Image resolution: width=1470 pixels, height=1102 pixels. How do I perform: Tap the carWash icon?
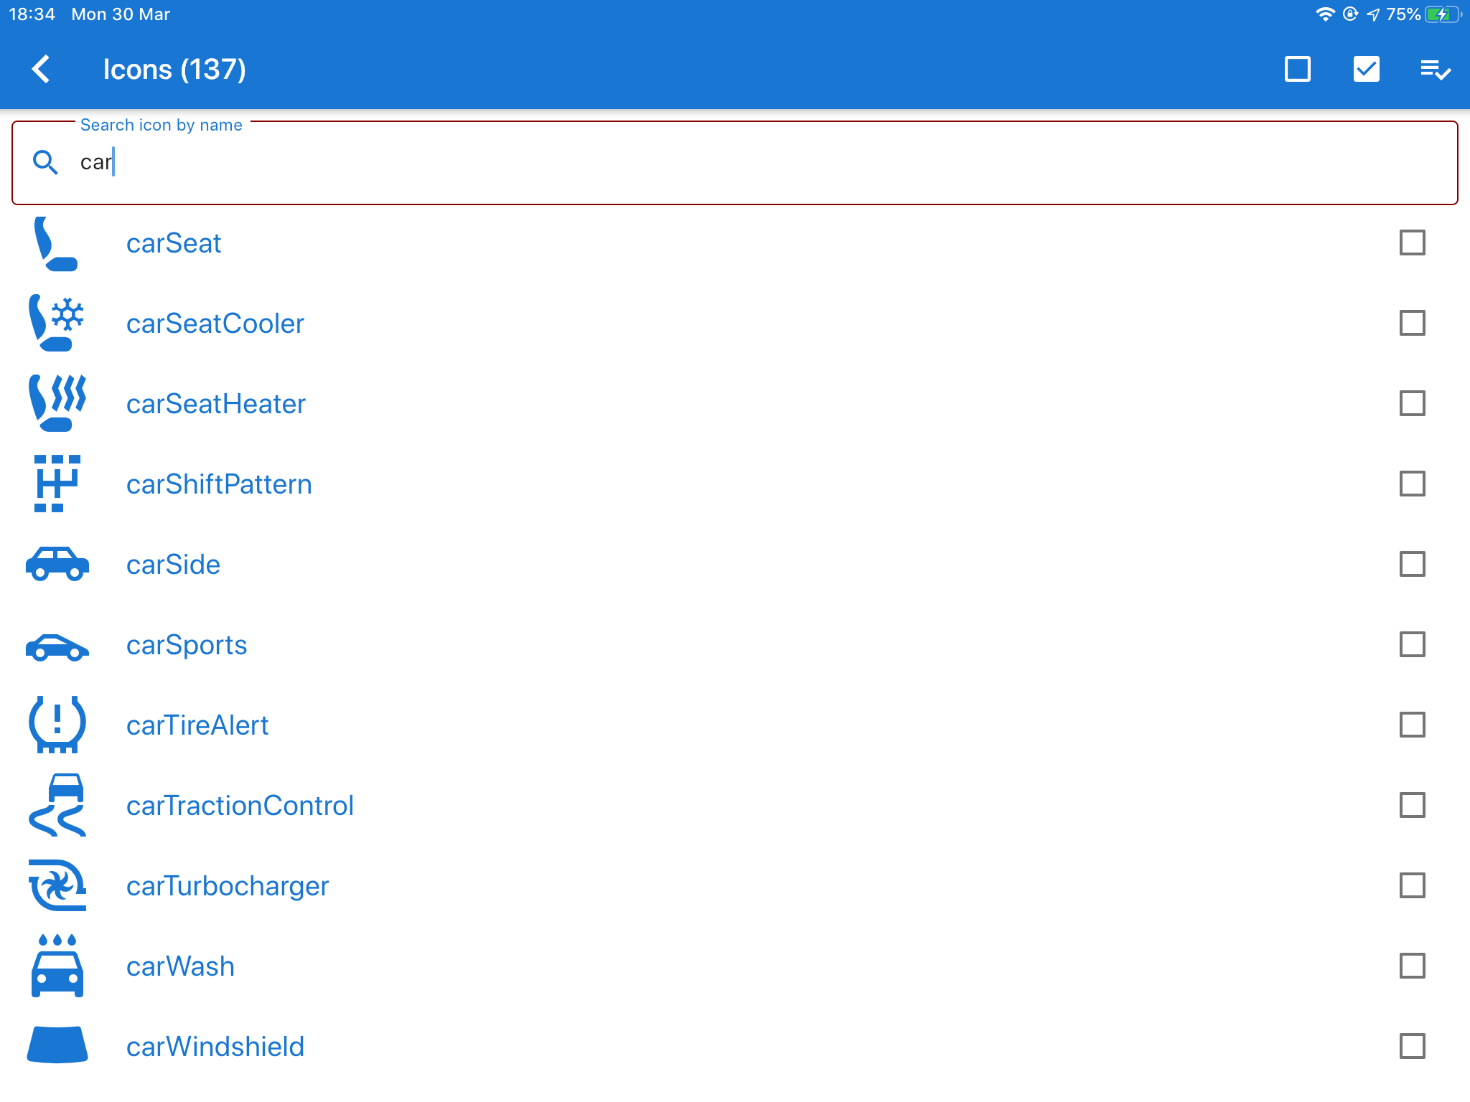[x=57, y=966]
